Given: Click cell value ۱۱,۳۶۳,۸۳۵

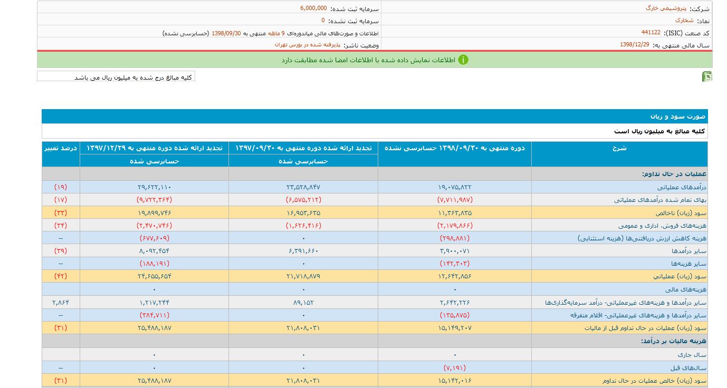Looking at the screenshot, I should click(455, 212).
